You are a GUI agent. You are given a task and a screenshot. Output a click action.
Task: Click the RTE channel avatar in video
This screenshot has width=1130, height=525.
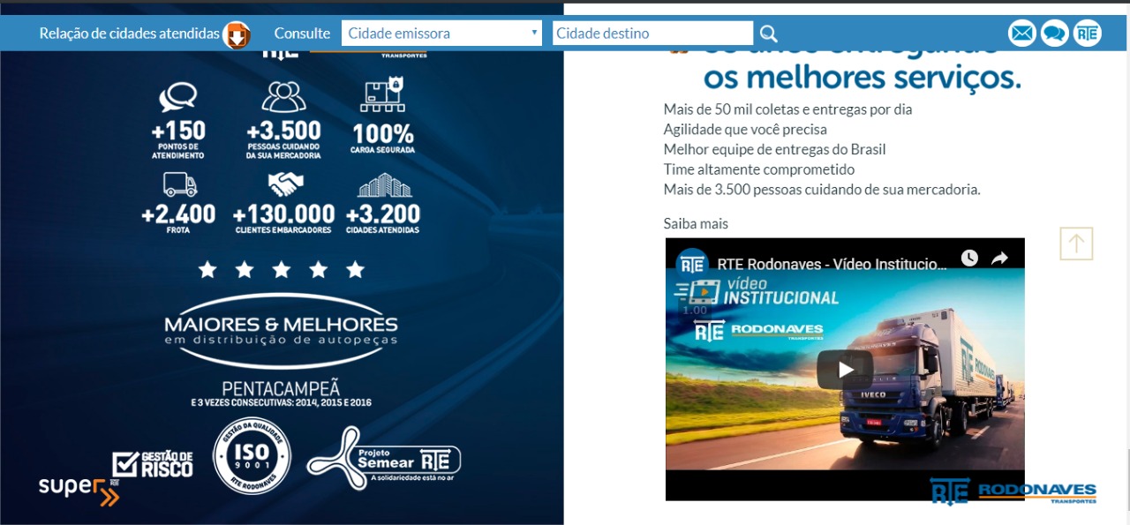click(x=692, y=263)
